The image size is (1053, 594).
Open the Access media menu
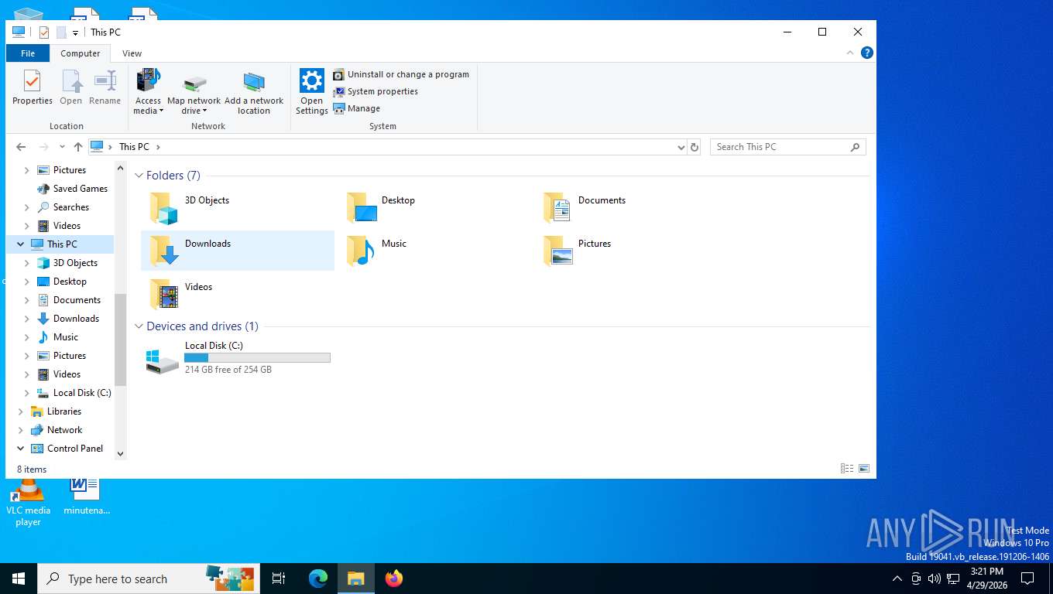pyautogui.click(x=148, y=91)
